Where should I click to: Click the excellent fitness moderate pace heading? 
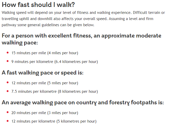[x=82, y=39]
